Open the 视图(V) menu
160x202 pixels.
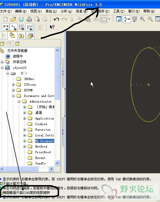pos(36,11)
